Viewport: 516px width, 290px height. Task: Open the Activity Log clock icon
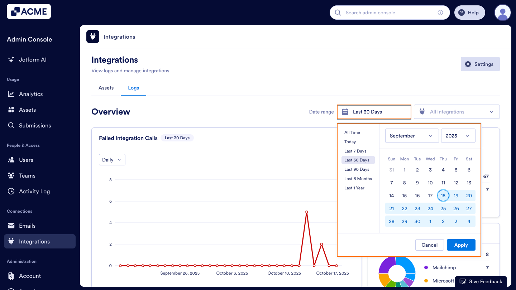click(11, 191)
